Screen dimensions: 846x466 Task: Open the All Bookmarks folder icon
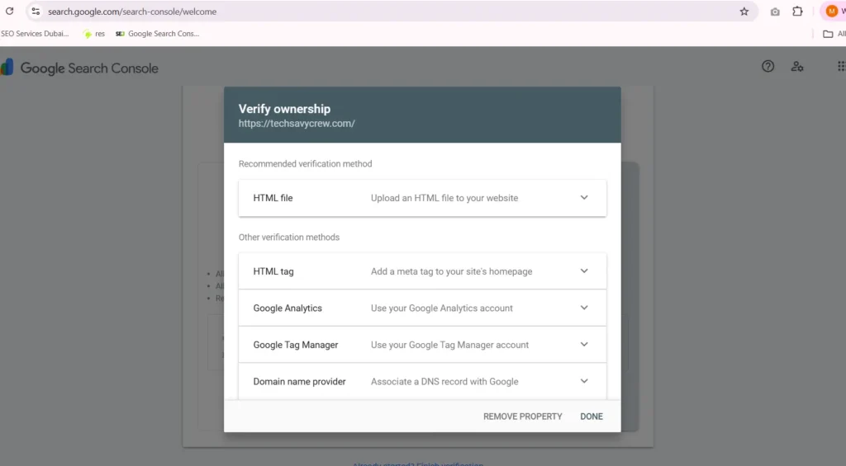click(828, 34)
